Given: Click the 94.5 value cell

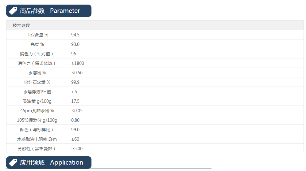Looking at the screenshot, I should pyautogui.click(x=75, y=35).
